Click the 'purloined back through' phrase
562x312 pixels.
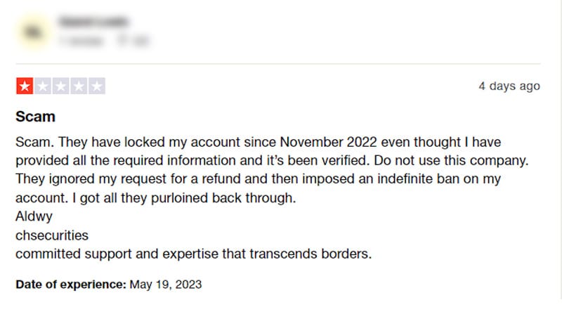[223, 198]
